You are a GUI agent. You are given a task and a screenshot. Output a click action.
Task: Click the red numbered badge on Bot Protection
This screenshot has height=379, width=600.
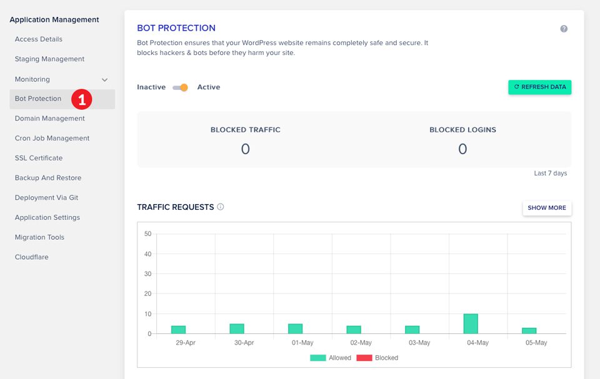point(80,98)
